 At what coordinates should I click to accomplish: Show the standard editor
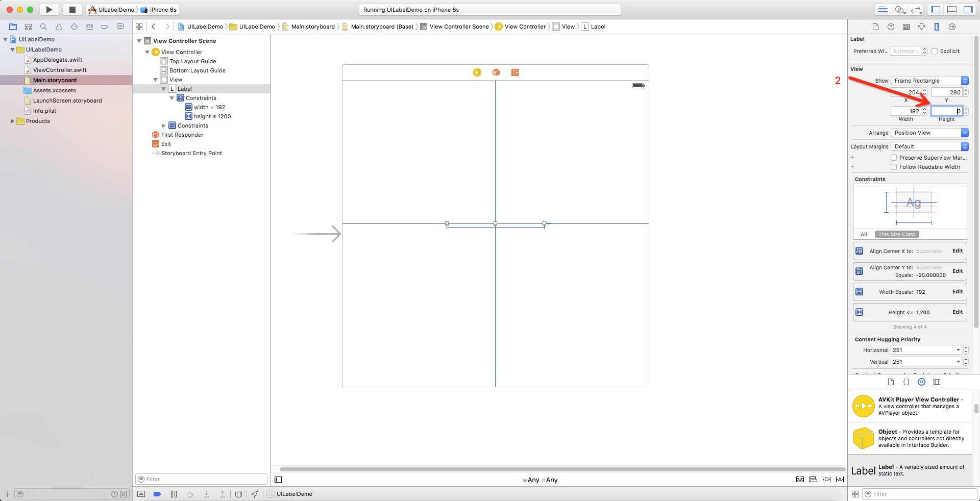tap(882, 10)
